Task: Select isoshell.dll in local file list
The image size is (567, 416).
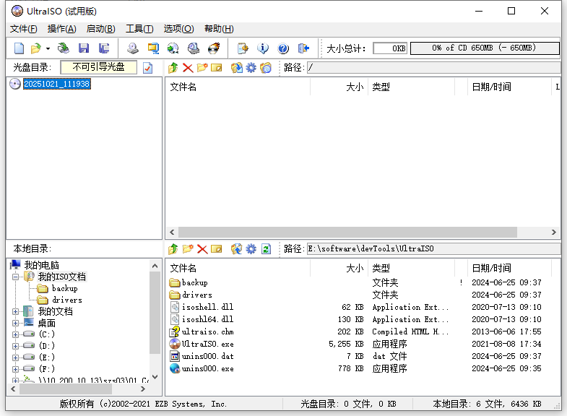Action: (207, 307)
